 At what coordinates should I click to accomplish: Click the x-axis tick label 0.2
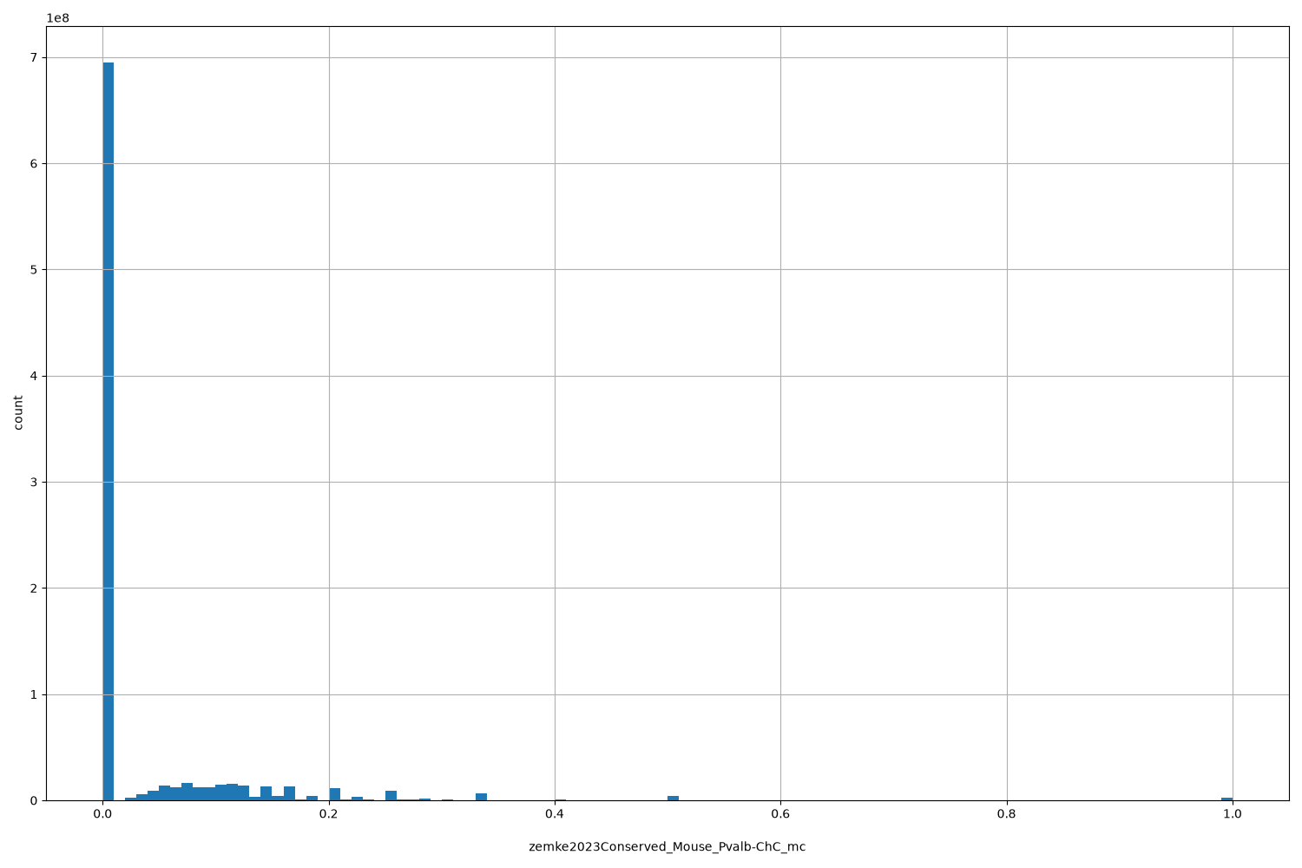click(329, 814)
